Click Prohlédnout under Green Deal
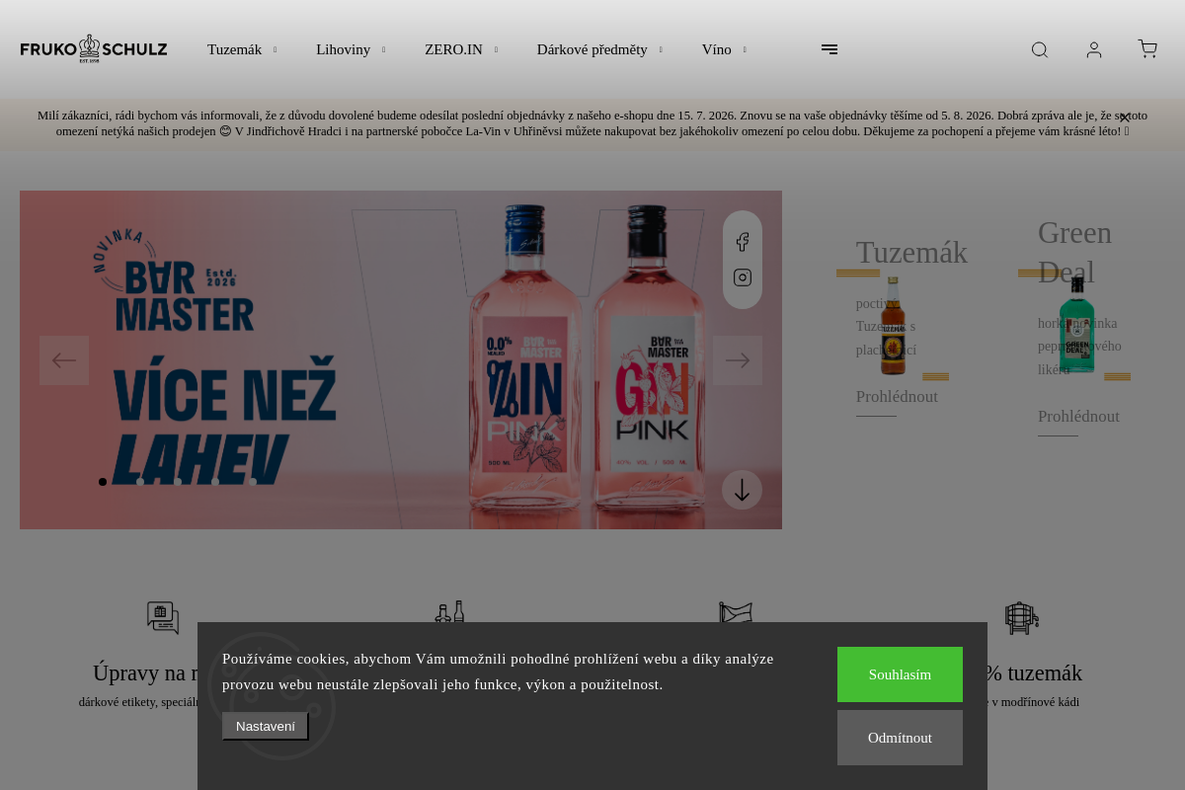The width and height of the screenshot is (1185, 790). (x=1078, y=417)
